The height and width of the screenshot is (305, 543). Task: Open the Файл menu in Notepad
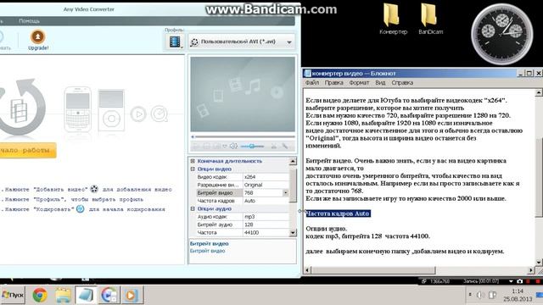pyautogui.click(x=312, y=83)
